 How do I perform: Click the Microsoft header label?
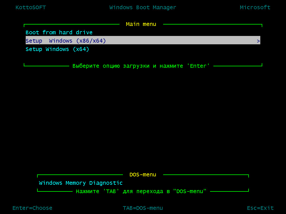(x=255, y=8)
